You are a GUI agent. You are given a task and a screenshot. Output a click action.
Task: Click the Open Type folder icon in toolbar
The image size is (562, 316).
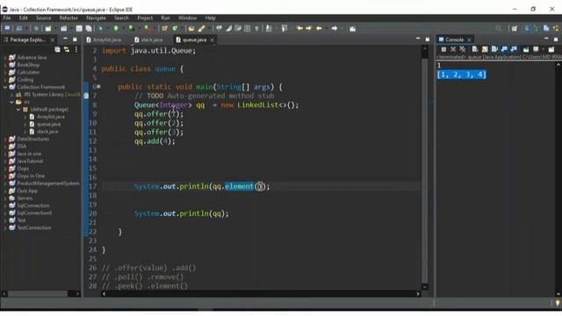[191, 28]
